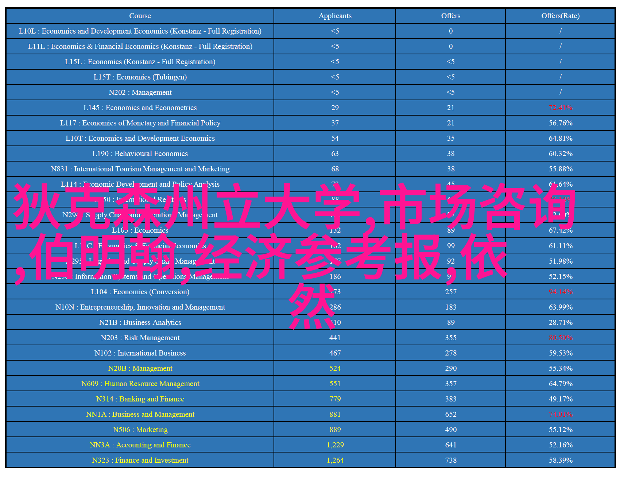Click offers value 738

pos(451,460)
